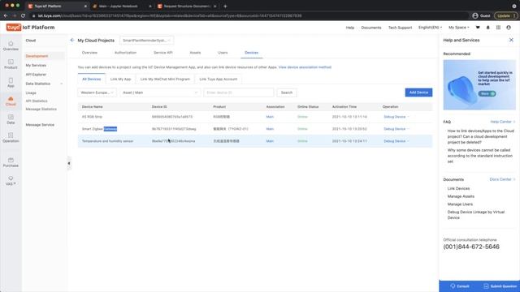Open the project selector dropdown
520x292 pixels.
146,41
